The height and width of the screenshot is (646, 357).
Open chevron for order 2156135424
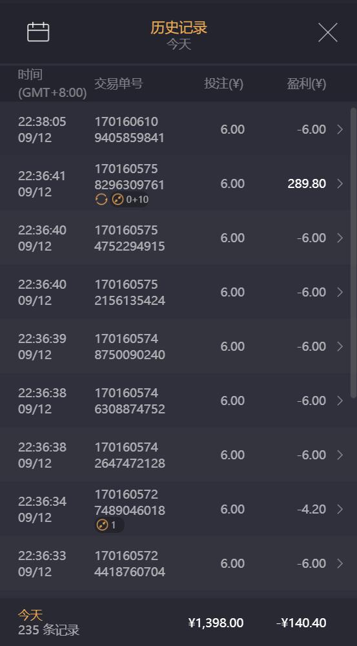(x=340, y=292)
